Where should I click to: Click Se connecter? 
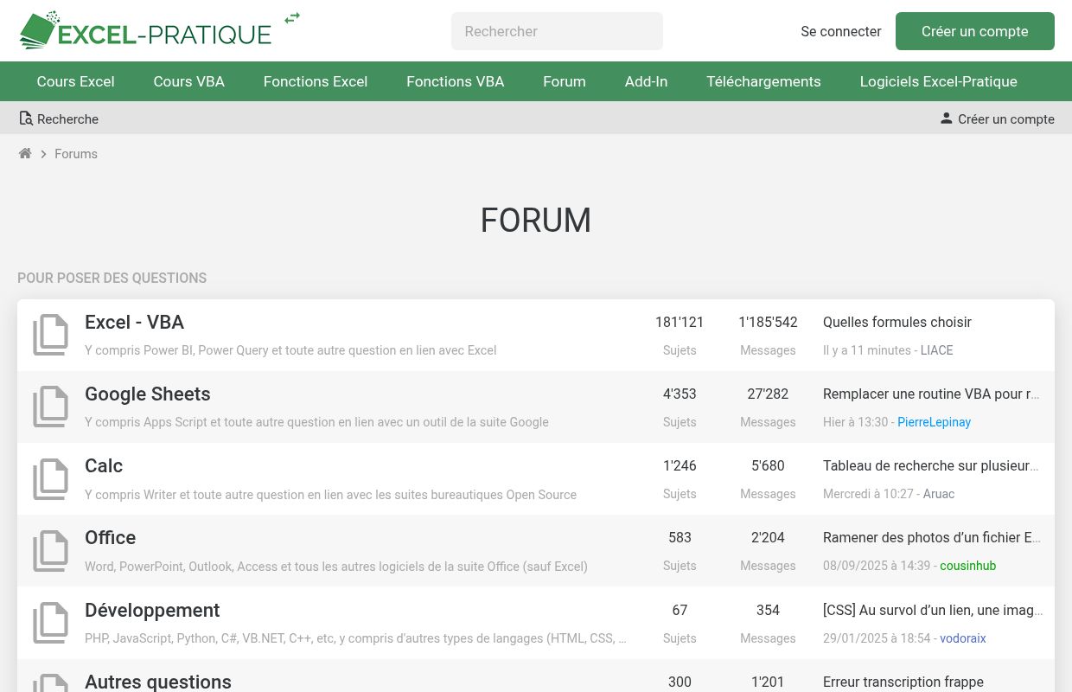click(840, 31)
